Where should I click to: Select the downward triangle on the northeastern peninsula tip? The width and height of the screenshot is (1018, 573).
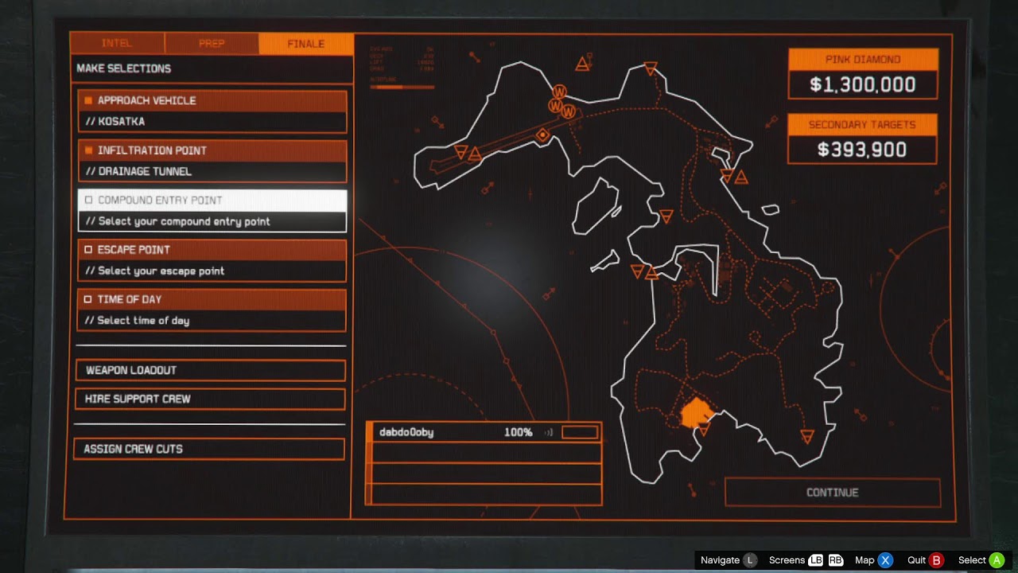click(651, 69)
